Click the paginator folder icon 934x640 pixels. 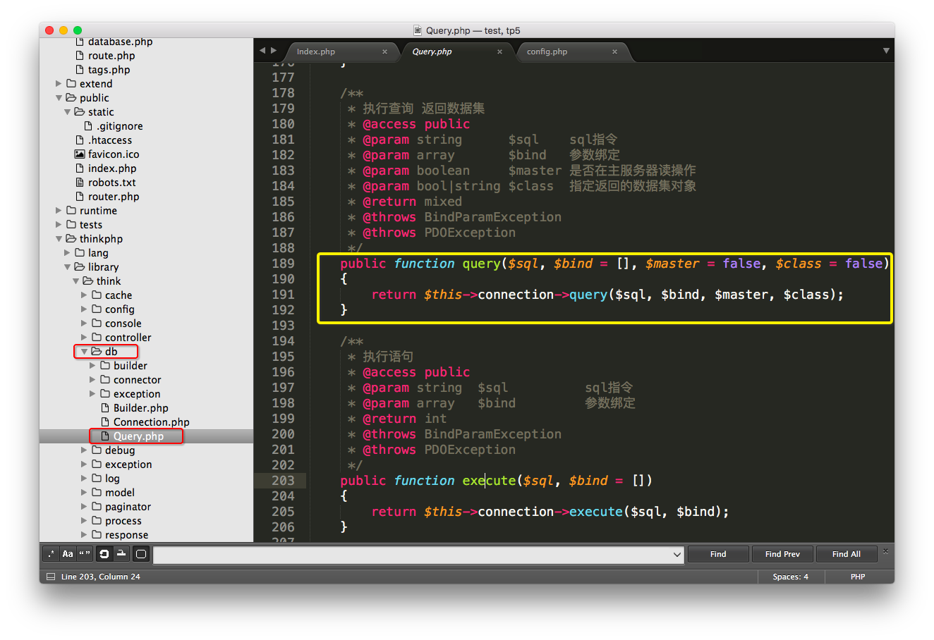point(97,506)
